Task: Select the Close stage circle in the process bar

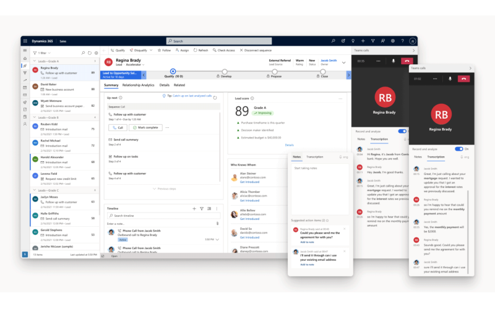Action: [x=322, y=72]
